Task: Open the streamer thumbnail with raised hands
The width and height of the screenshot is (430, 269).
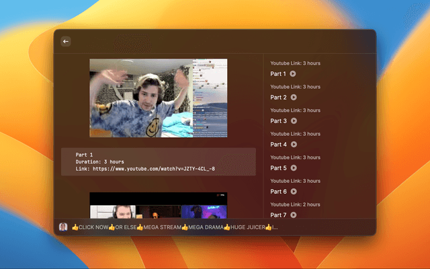Action: click(x=159, y=98)
